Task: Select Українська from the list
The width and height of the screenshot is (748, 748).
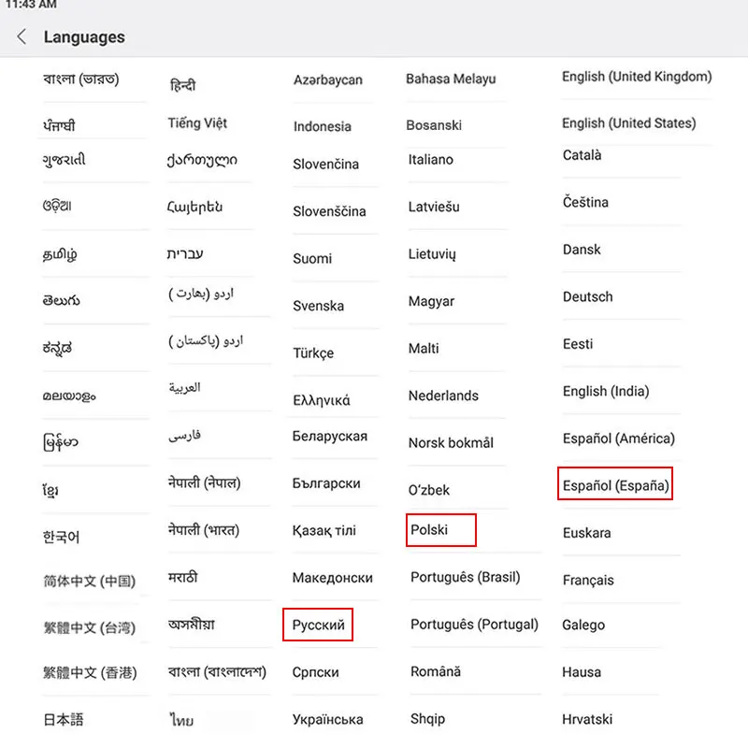Action: [x=327, y=719]
